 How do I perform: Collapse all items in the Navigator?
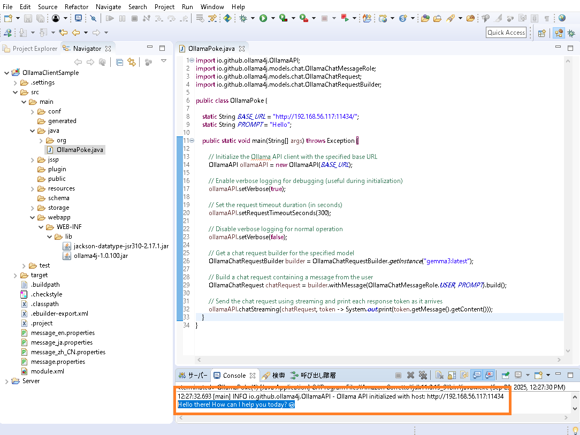pos(119,63)
